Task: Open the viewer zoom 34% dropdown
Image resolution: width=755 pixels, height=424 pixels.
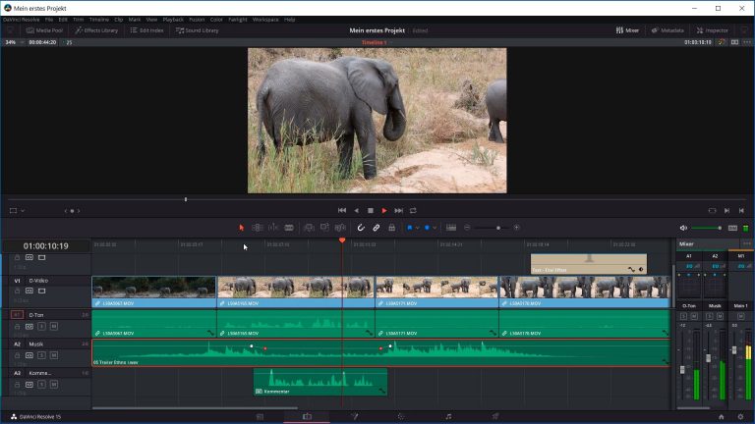Action: [15, 42]
